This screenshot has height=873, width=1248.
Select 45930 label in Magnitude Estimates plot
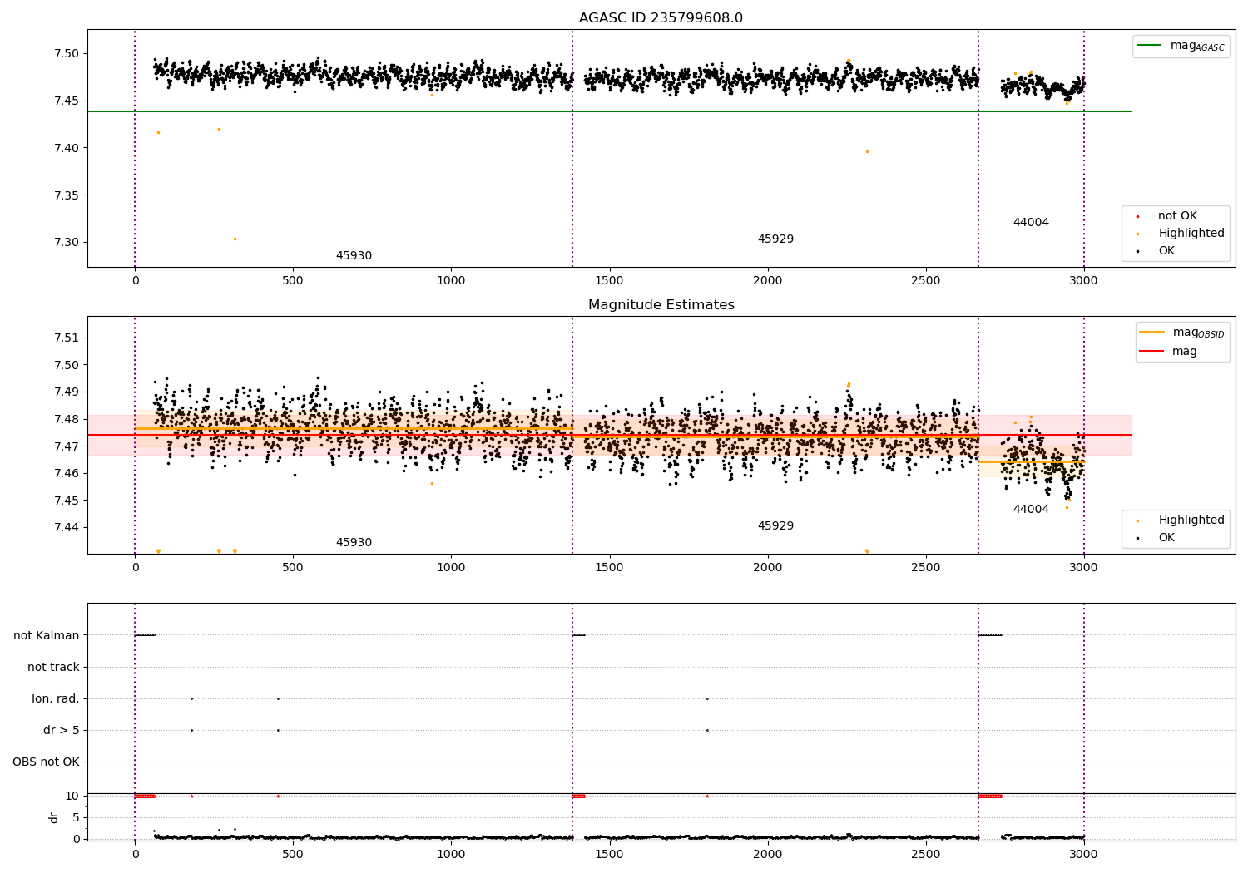point(354,543)
